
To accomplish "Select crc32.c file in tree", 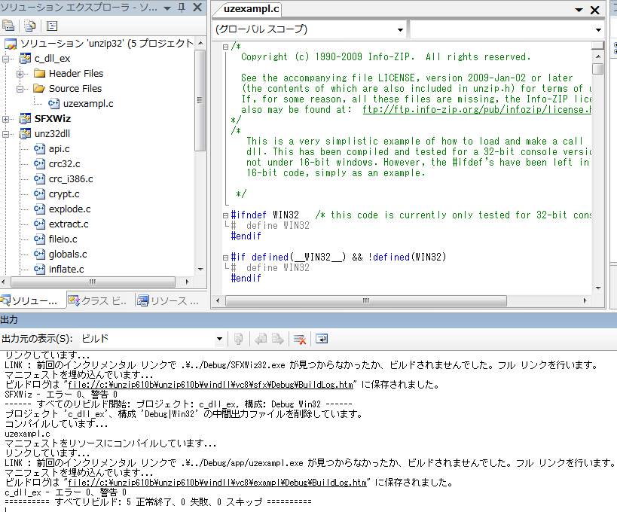I will (64, 164).
